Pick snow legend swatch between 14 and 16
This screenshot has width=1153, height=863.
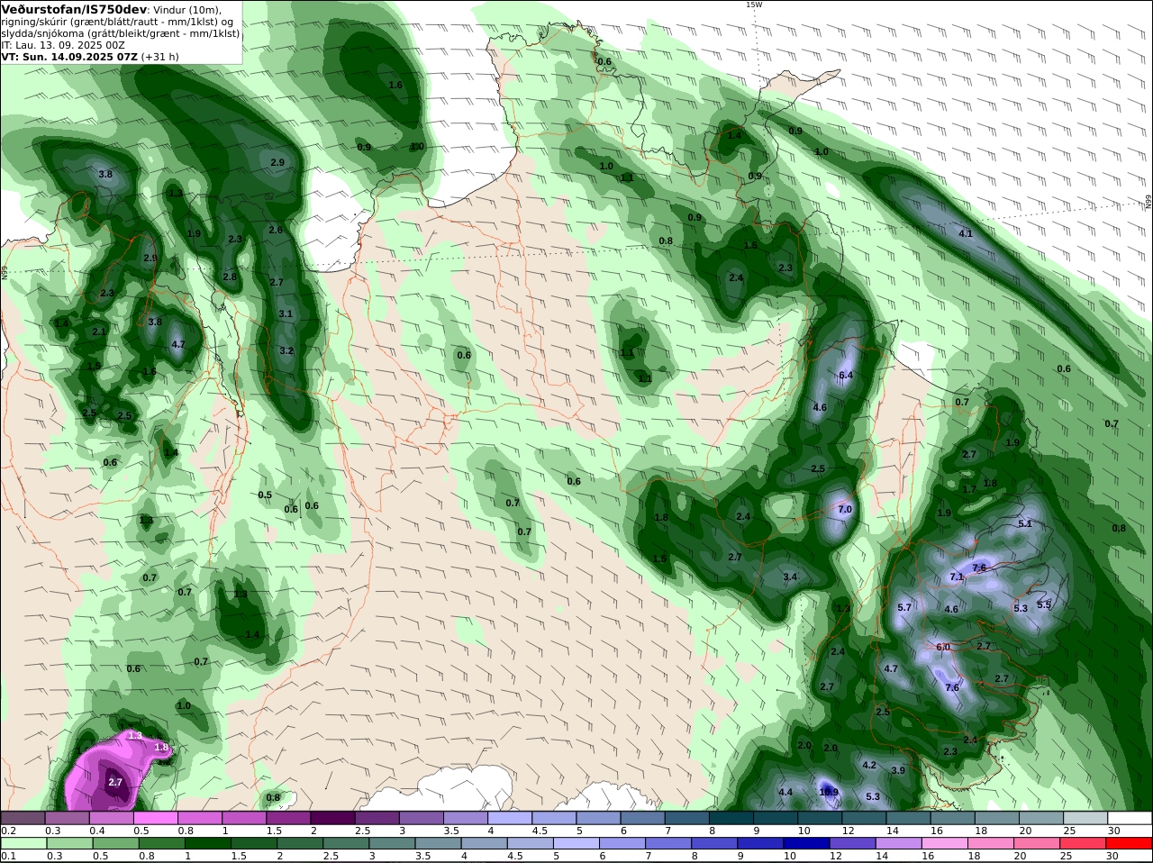click(x=909, y=817)
